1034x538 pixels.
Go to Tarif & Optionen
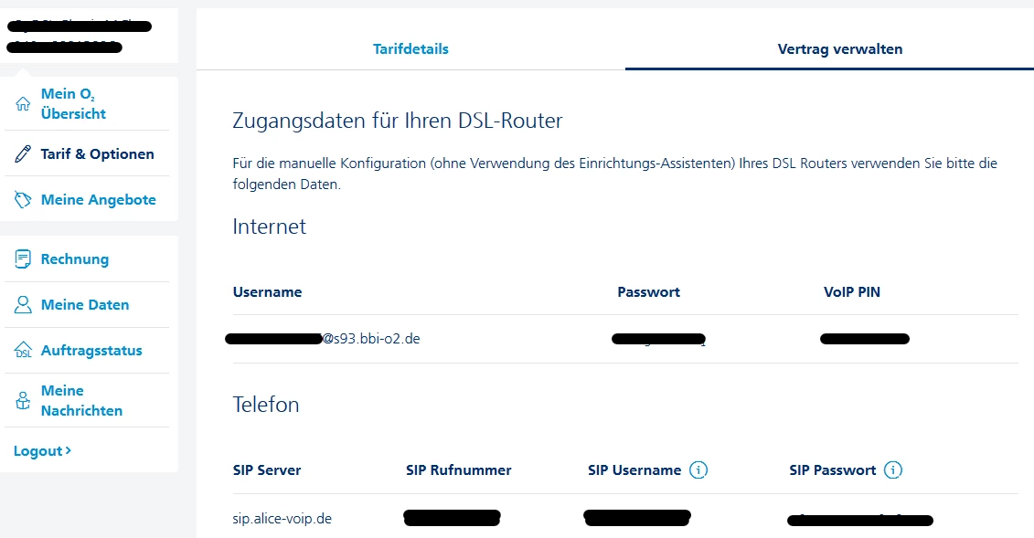(97, 154)
